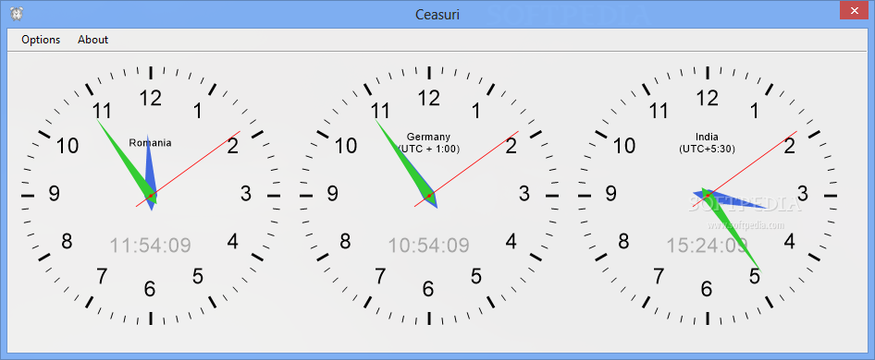Click the number 1 on India clock
Viewport: 875px width, 360px height.
click(x=755, y=112)
